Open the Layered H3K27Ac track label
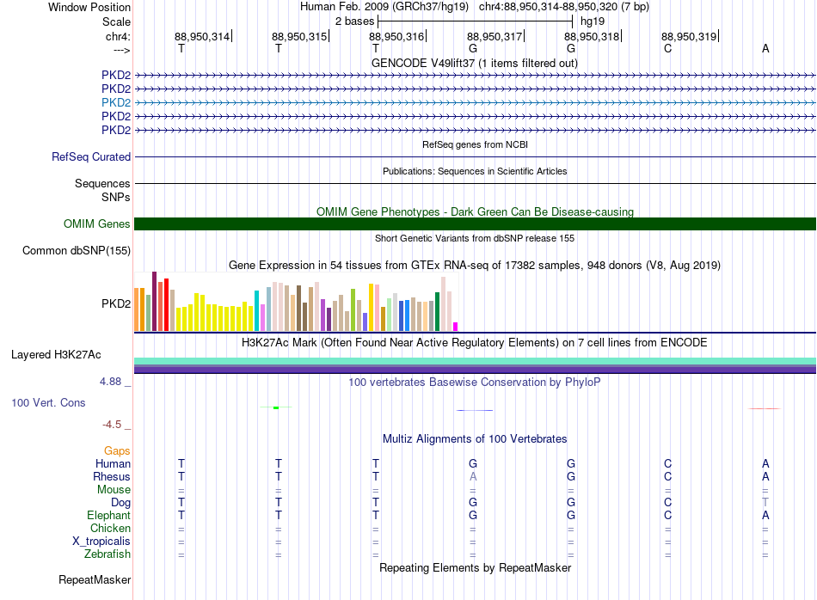The height and width of the screenshot is (600, 817). coord(56,355)
